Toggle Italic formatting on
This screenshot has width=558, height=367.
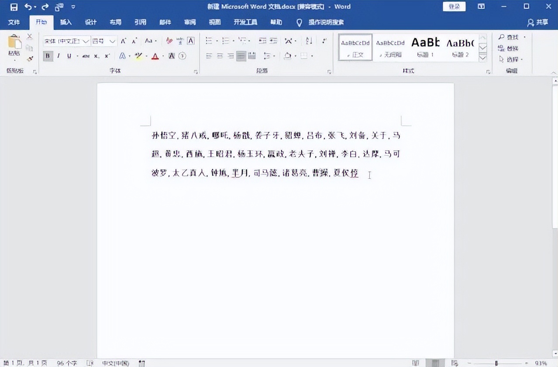(x=58, y=56)
